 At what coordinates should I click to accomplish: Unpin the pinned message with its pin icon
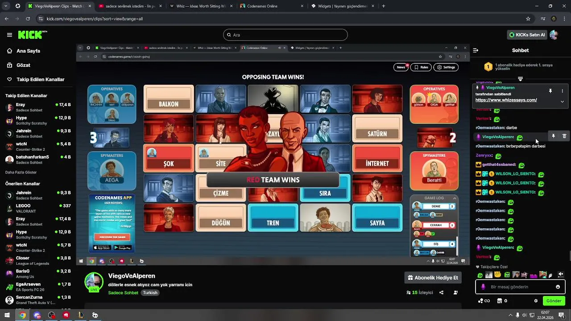click(x=550, y=91)
